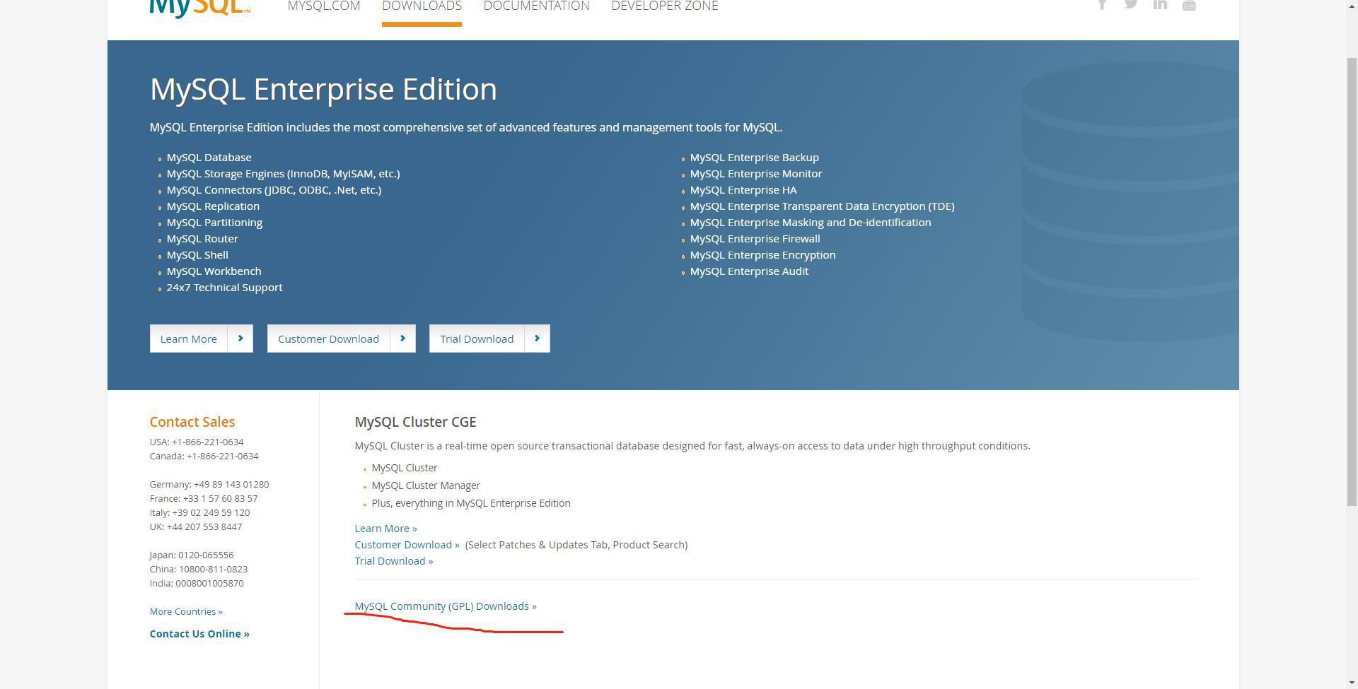
Task: Click MySQL Enterprise Encryption list item
Action: coord(762,255)
